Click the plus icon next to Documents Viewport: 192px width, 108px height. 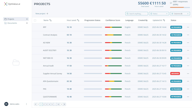27,23
